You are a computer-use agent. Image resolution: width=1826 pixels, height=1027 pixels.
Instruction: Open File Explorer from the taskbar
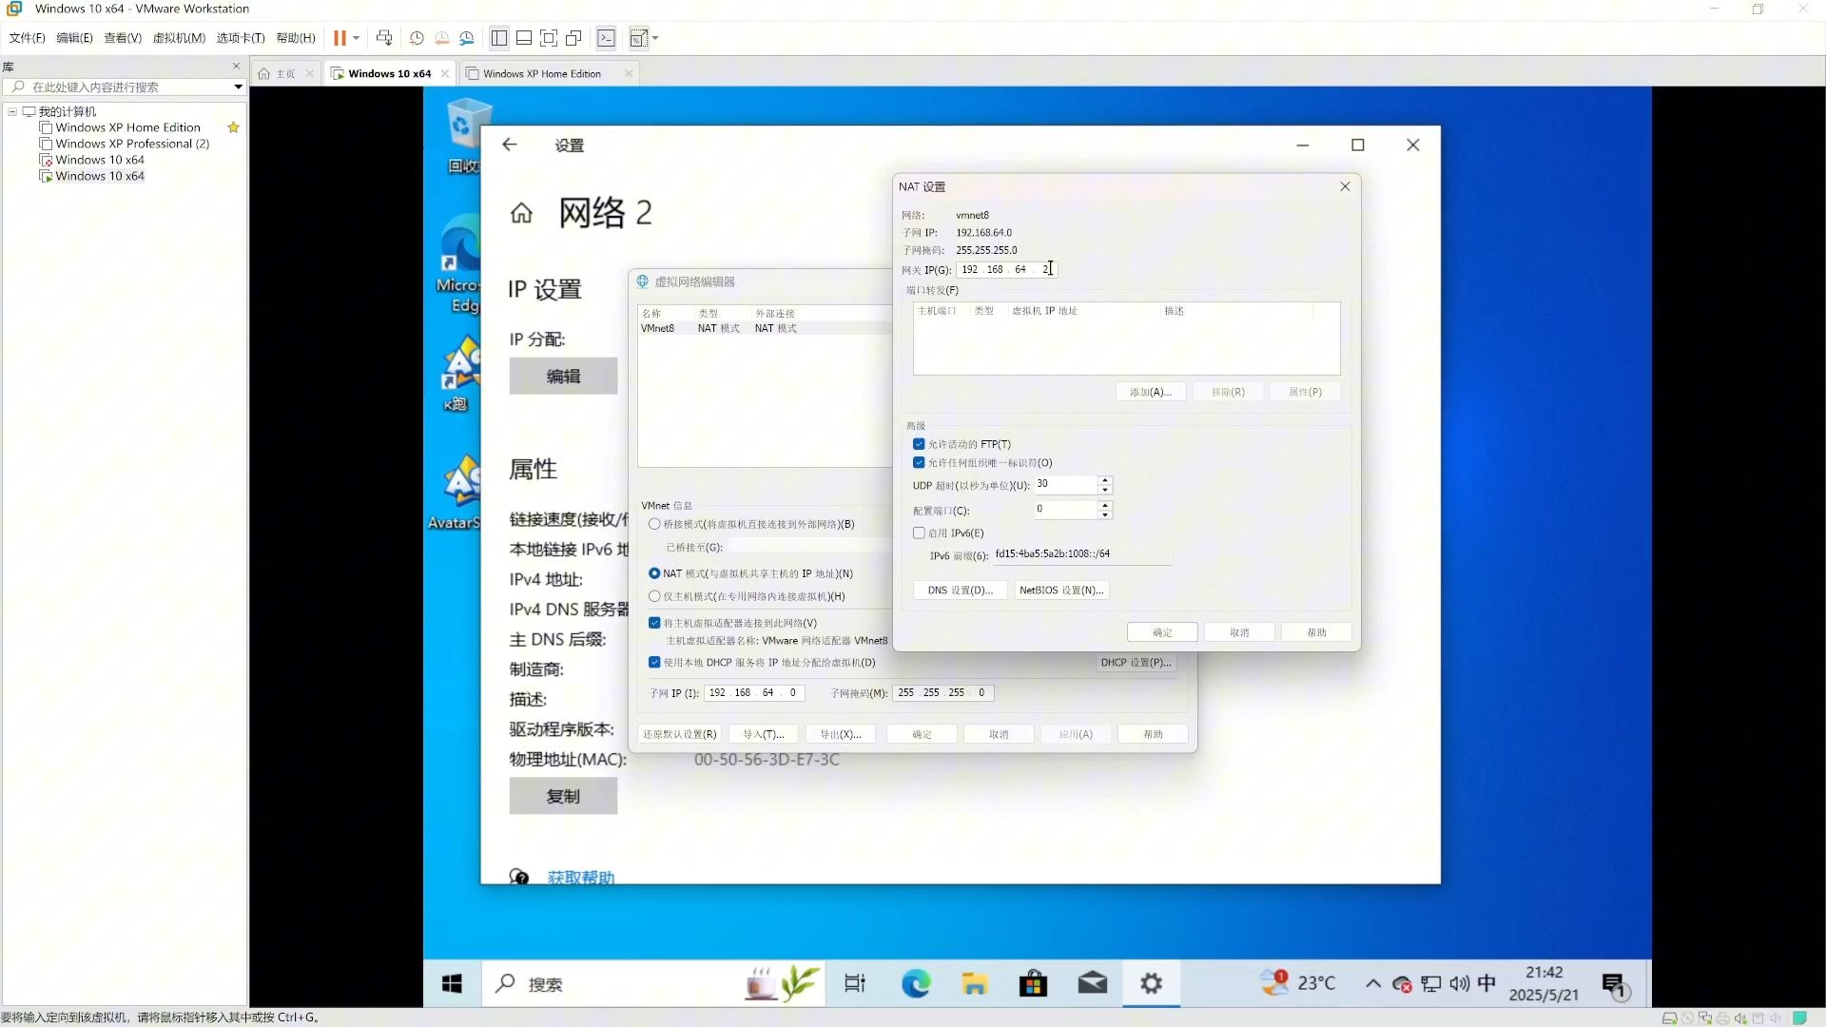975,983
